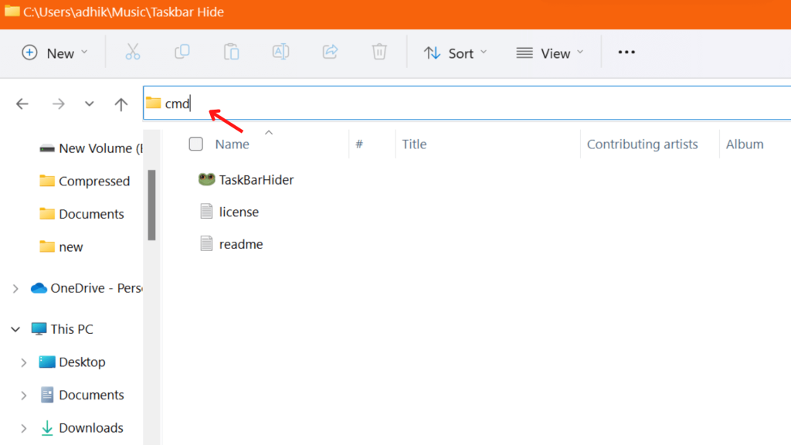Open the View dropdown menu
Viewport: 791px width, 445px height.
[x=550, y=53]
